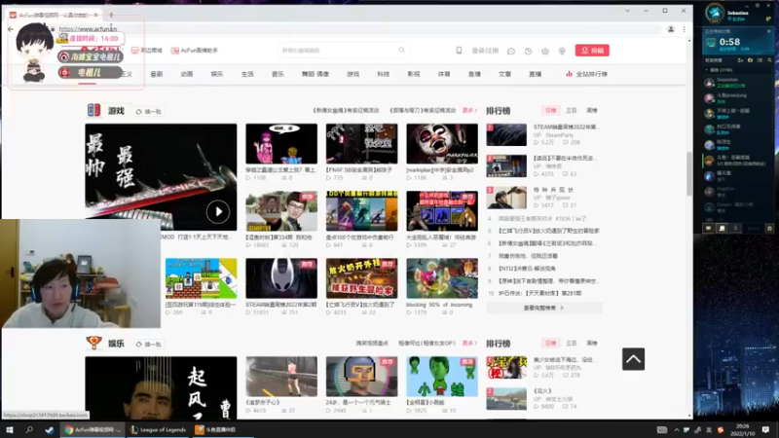Open the Hollow Knight STEAM weekly video thumbnail
This screenshot has height=438, width=779.
(281, 278)
